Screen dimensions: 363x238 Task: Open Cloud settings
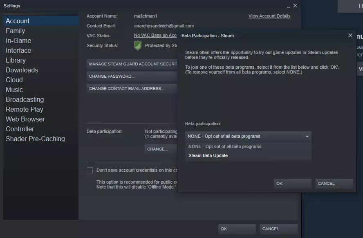click(41, 80)
